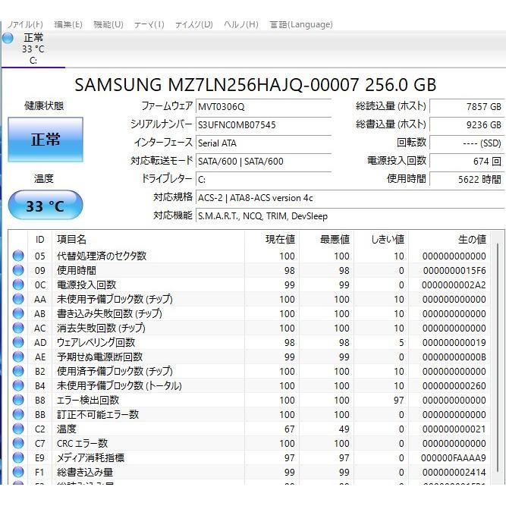Click the ACS-2 | ATA8-ACS version 4c field
The image size is (506, 506).
coord(350,197)
